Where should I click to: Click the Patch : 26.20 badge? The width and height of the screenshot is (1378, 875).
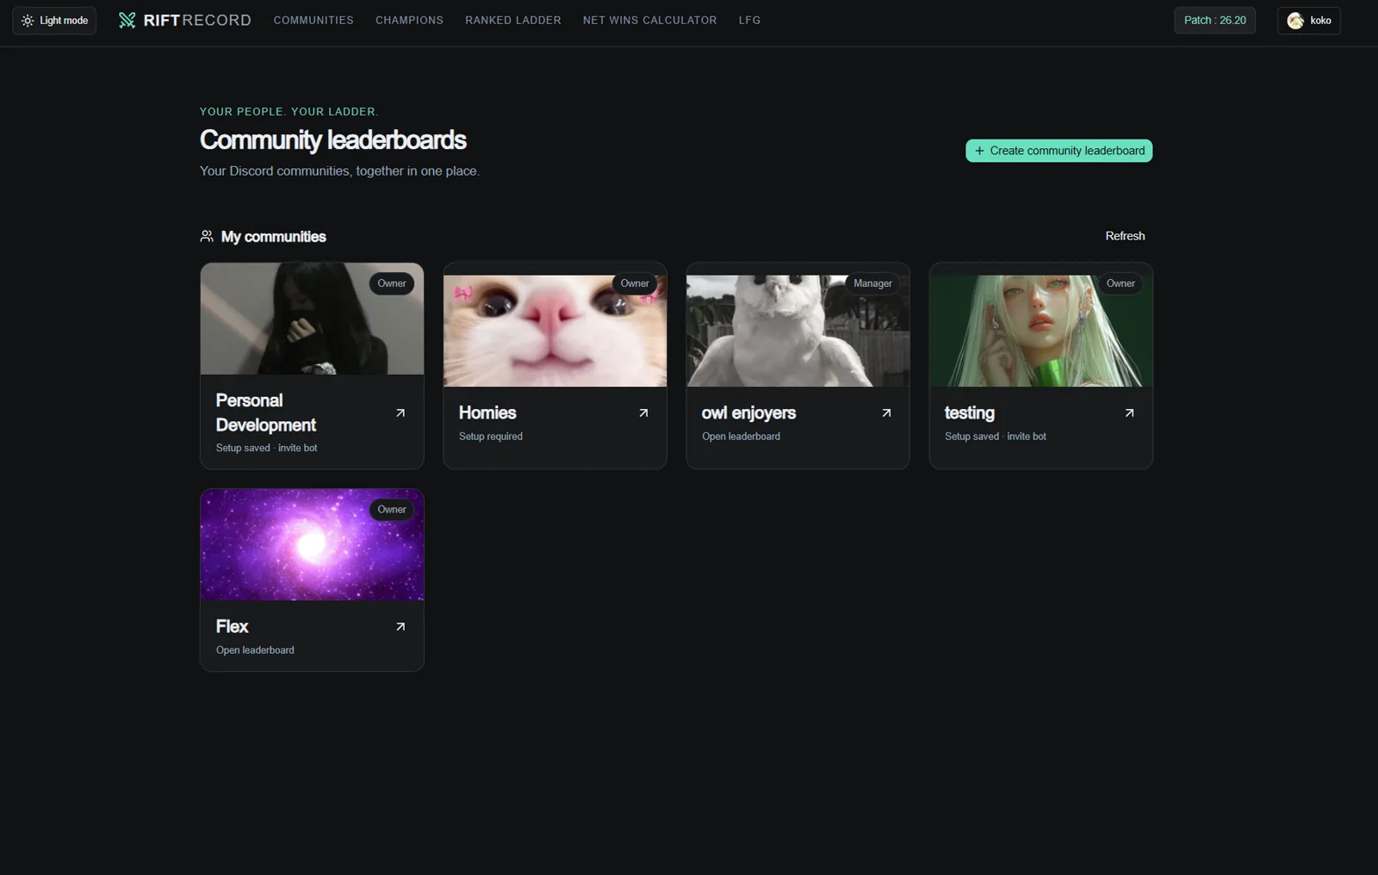(1214, 21)
